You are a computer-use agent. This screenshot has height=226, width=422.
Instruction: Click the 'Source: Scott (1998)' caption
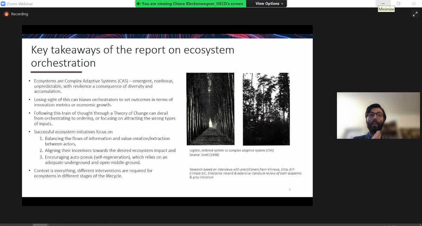point(205,154)
